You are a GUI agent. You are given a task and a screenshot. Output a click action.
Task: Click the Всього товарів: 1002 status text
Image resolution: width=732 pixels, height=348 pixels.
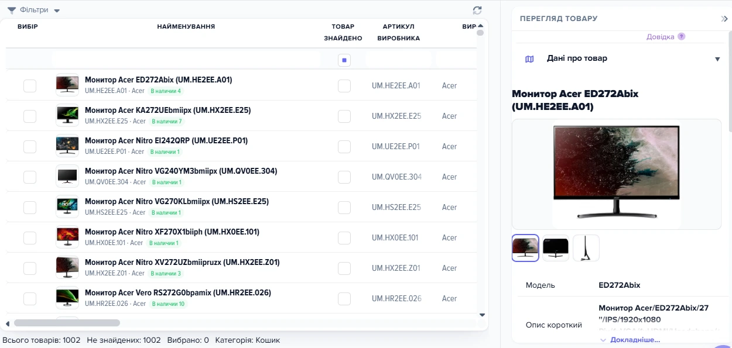coord(42,340)
